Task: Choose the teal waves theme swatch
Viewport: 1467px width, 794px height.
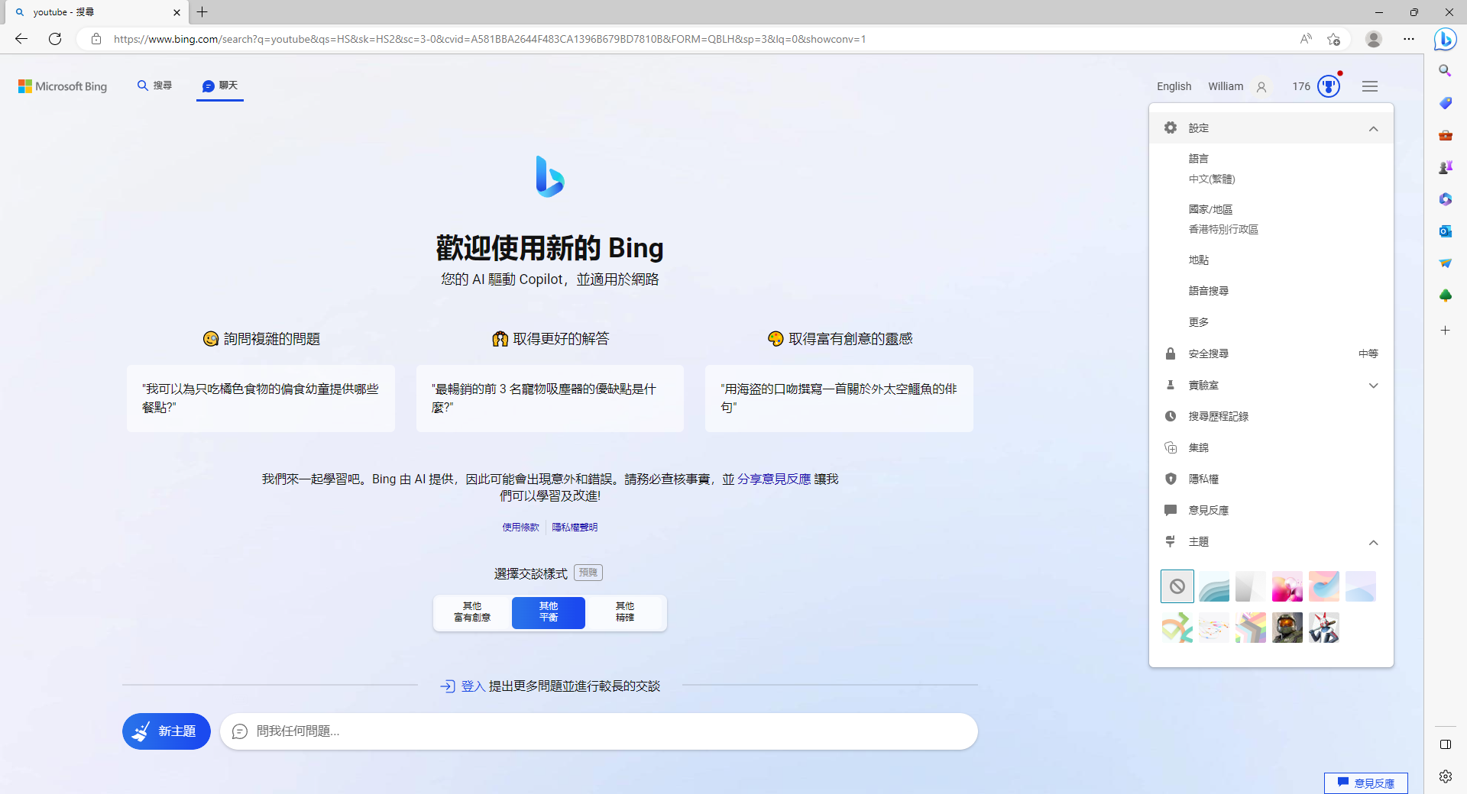Action: (x=1214, y=586)
